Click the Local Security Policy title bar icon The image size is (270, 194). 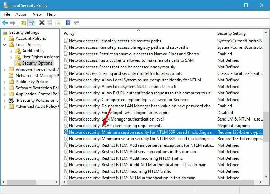6,5
